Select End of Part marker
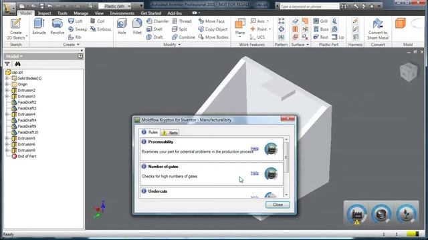This screenshot has width=428, height=240. coord(24,156)
